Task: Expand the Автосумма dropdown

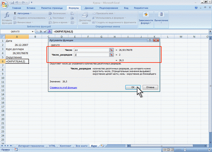Action: pyautogui.click(x=33, y=13)
